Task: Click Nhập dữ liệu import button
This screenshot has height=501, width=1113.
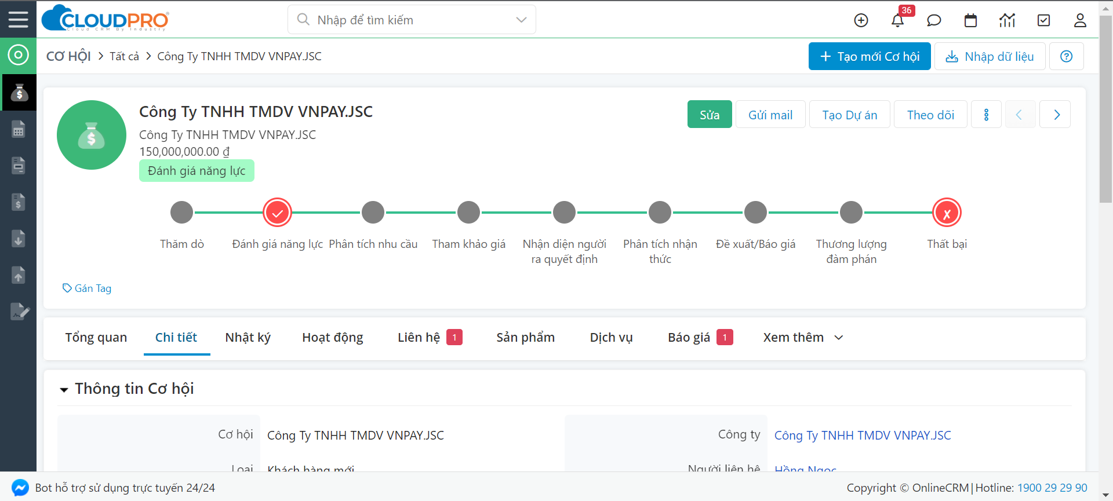Action: 990,56
